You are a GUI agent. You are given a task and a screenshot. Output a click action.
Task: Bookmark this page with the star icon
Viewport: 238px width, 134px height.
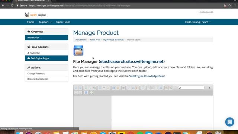(x=229, y=6)
